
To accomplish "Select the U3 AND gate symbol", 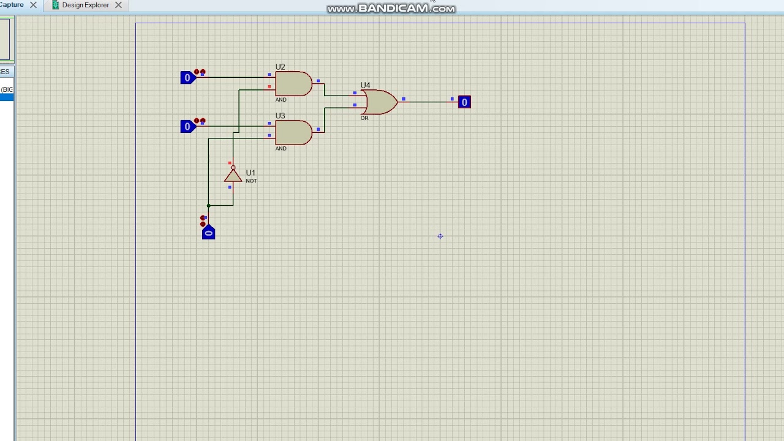I will click(294, 132).
